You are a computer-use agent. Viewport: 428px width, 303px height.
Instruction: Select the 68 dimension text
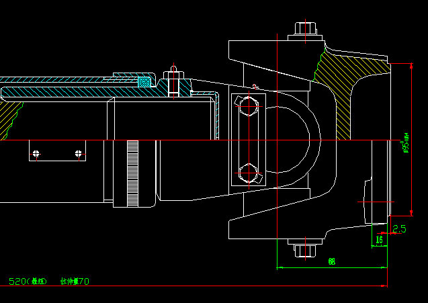[x=331, y=261]
